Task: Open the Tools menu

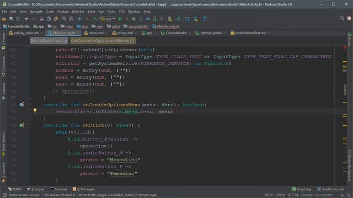Action: (111, 12)
